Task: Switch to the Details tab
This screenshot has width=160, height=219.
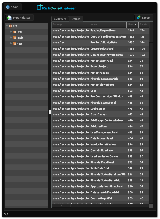Action: tap(76, 19)
